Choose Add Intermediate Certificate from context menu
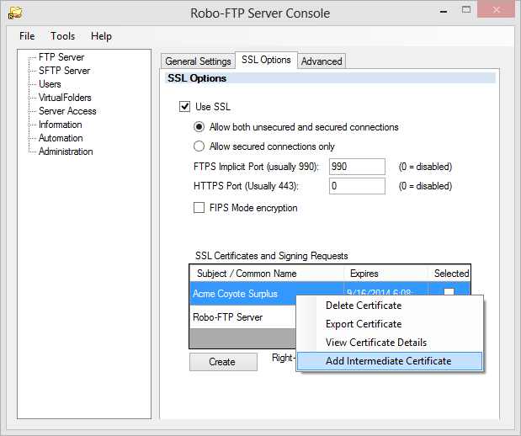 [x=390, y=361]
